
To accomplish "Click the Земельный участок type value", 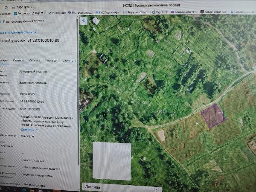I will pyautogui.click(x=33, y=72).
